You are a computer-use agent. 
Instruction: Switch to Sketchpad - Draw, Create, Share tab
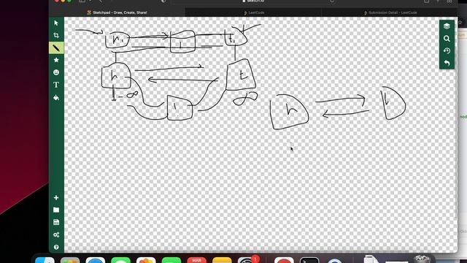[x=117, y=12]
